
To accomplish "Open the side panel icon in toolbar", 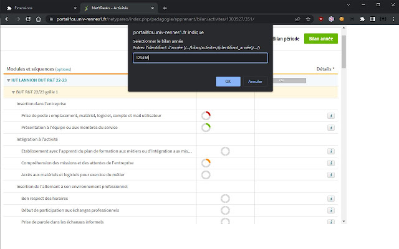I will (373, 19).
